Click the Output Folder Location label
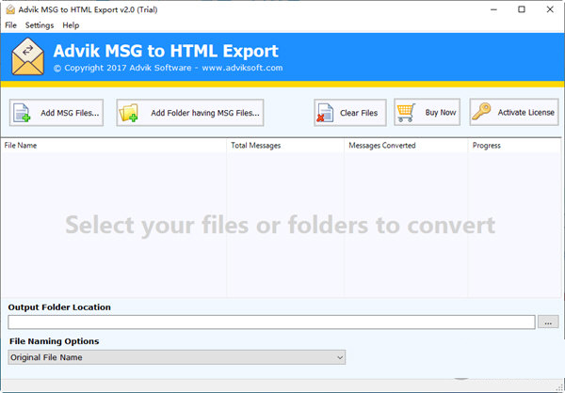 (59, 307)
